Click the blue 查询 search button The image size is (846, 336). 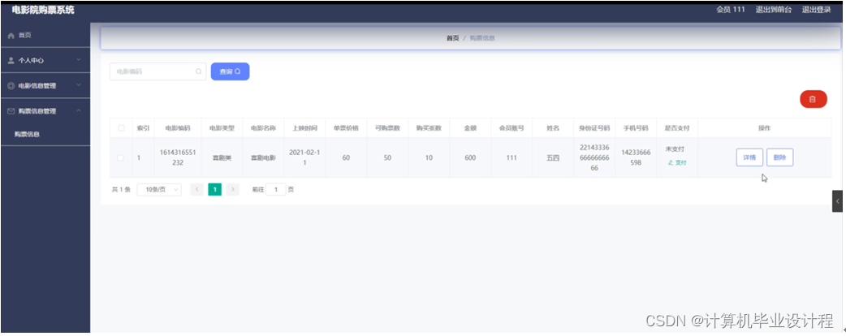[230, 71]
